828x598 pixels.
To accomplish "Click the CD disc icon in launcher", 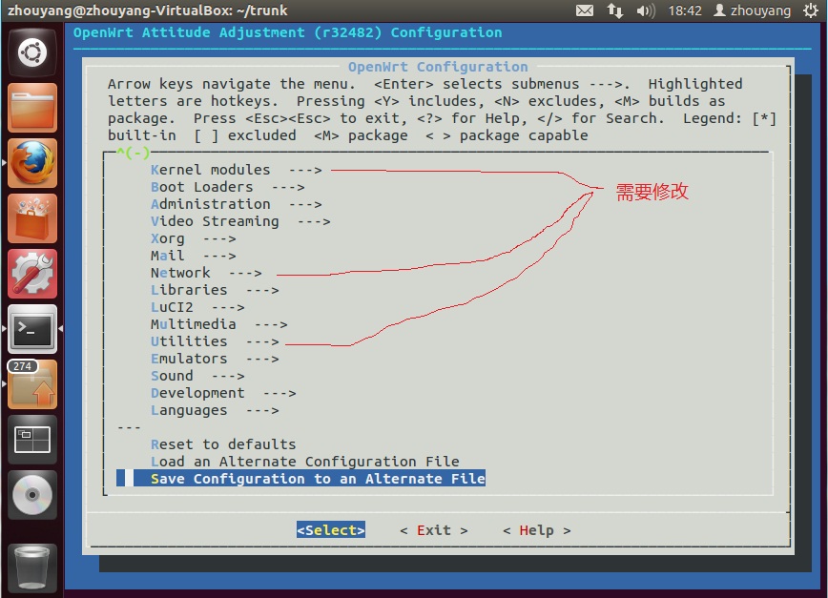I will tap(32, 495).
